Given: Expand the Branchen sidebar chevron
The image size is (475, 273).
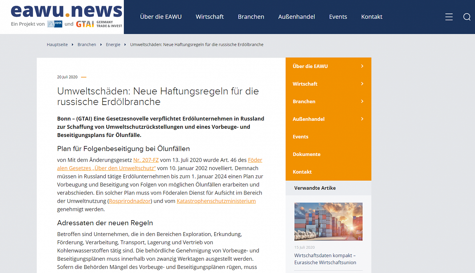Looking at the screenshot, I should click(362, 101).
